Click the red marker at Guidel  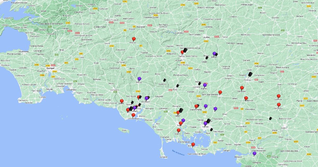[122, 101]
